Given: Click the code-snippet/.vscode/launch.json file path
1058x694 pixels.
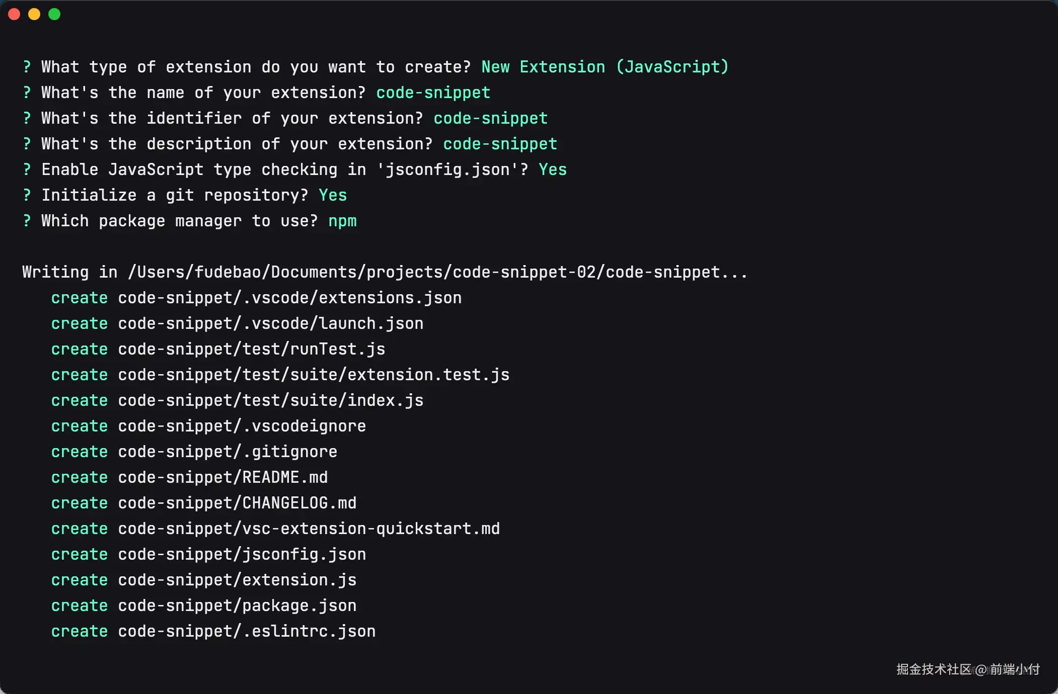Looking at the screenshot, I should coord(270,323).
